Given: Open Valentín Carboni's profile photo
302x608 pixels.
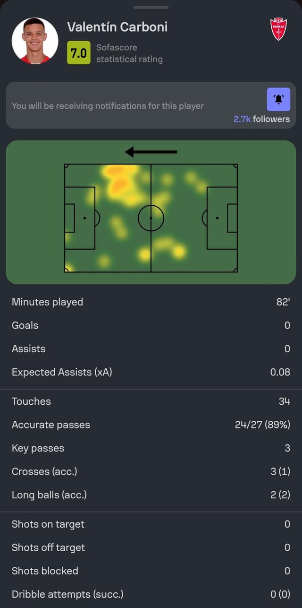Looking at the screenshot, I should (x=35, y=41).
